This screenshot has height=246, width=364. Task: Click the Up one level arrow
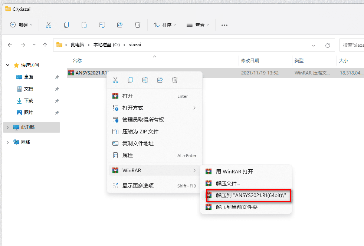45,45
